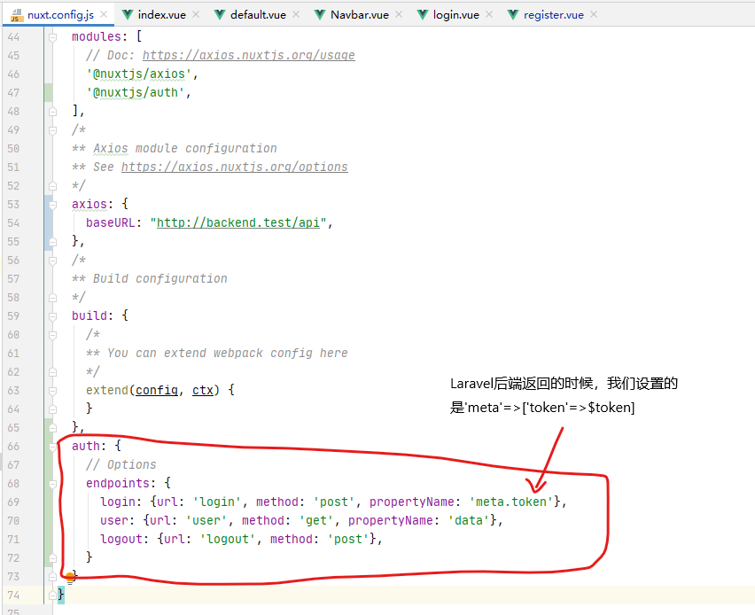Click the modules key on line 44
This screenshot has width=755, height=615.
coord(97,36)
